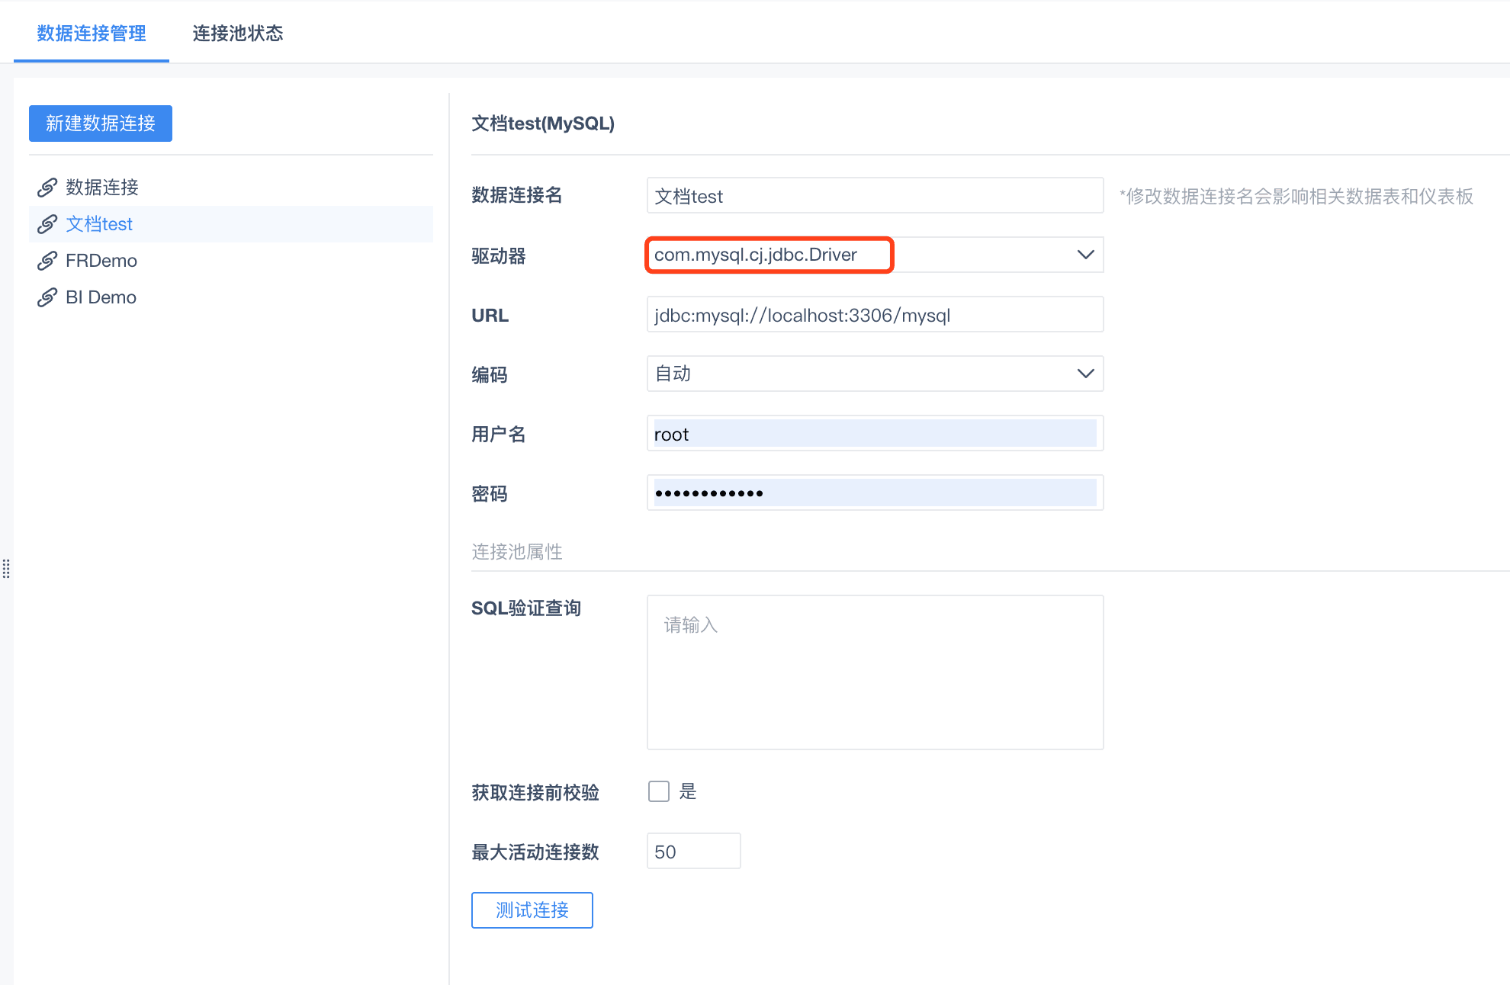This screenshot has width=1510, height=985.
Task: Click link icon beside 数据连接 item
Action: click(x=47, y=188)
